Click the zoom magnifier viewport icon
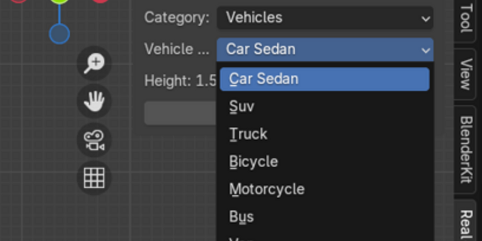This screenshot has width=482, height=241. pos(94,63)
